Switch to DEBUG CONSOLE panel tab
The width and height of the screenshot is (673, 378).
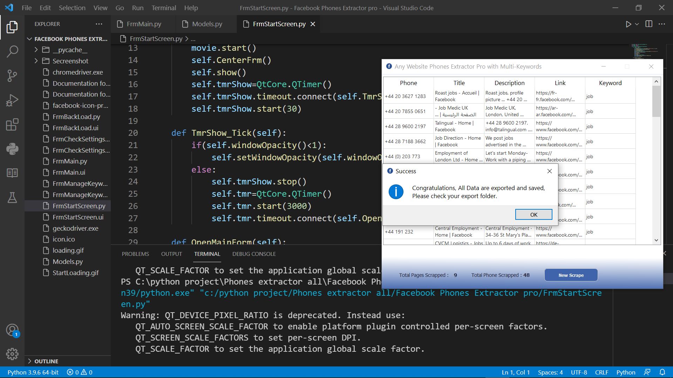tap(254, 254)
